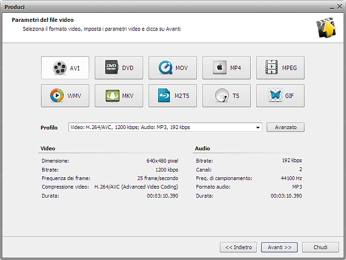346x260 pixels.
Task: Click the video bitrate value 1200 kbps
Action: coord(167,169)
